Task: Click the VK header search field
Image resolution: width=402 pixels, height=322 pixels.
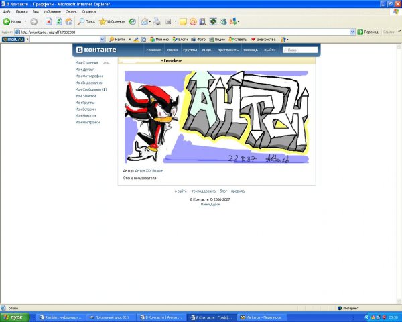Action: coord(301,50)
